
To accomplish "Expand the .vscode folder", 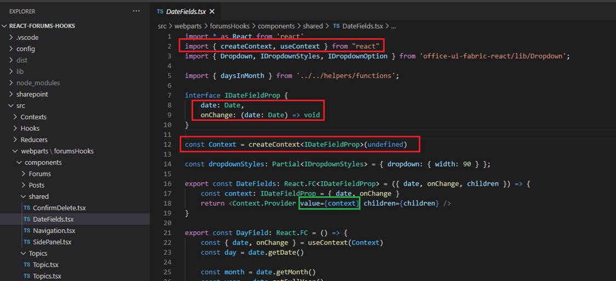I will click(27, 37).
